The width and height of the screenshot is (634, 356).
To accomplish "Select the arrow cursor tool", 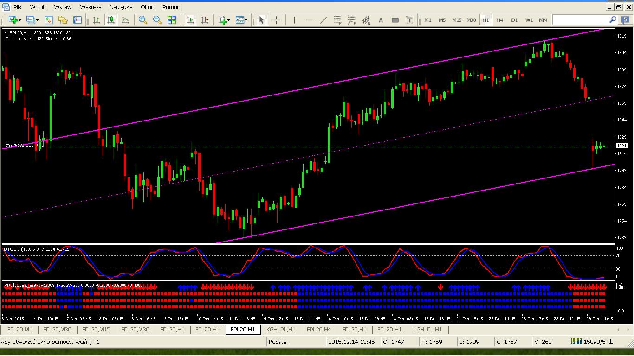I will (262, 20).
